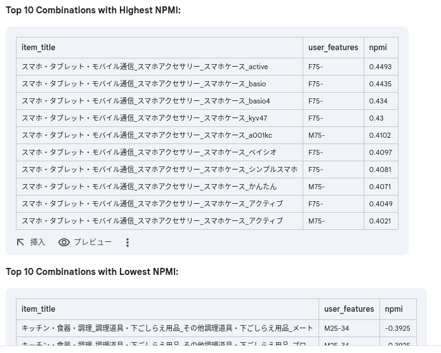
Task: Click the Top 10 Lowest NPMI heading
Action: tap(92, 272)
